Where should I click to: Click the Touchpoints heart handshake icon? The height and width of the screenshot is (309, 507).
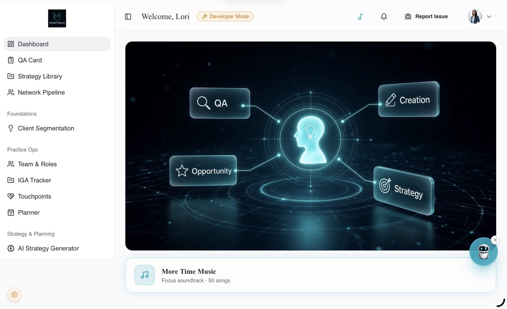(x=11, y=196)
